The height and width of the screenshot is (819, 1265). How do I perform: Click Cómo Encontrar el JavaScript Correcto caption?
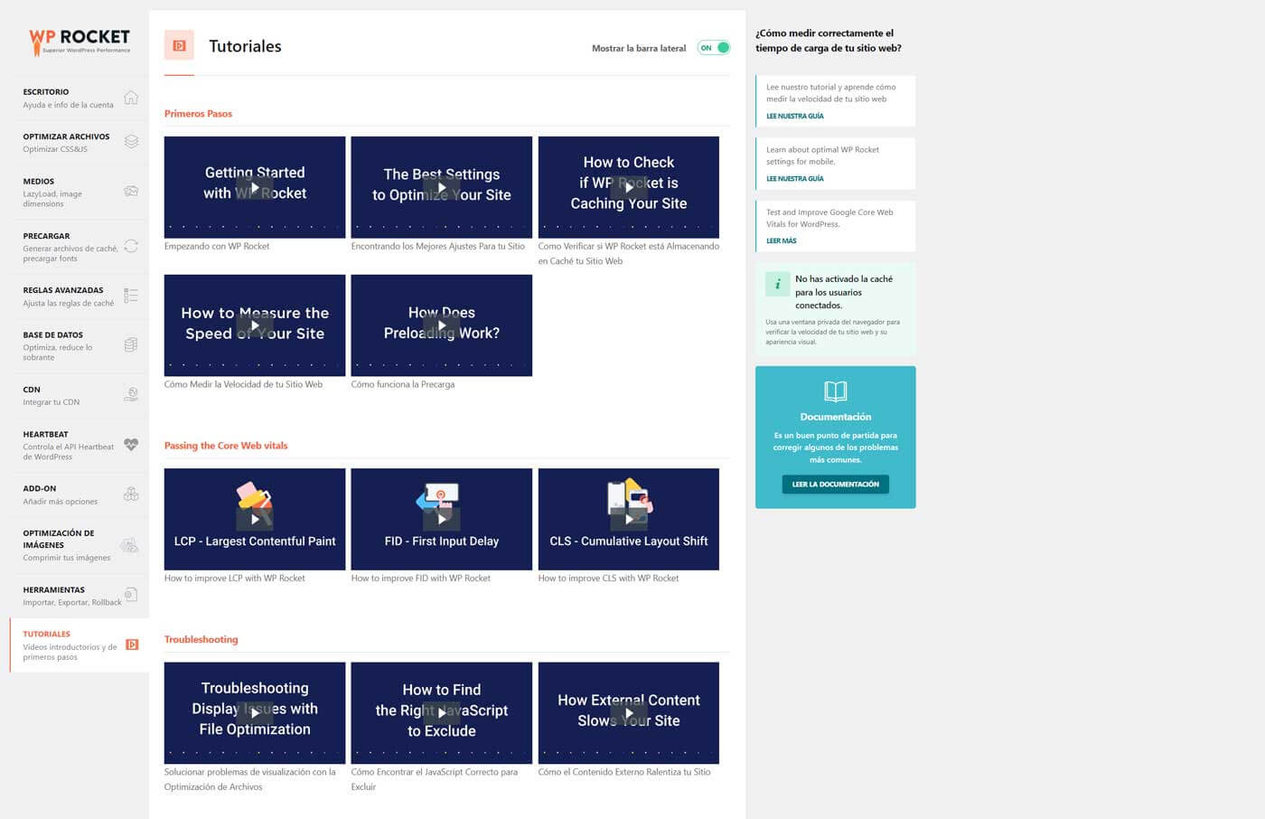435,779
